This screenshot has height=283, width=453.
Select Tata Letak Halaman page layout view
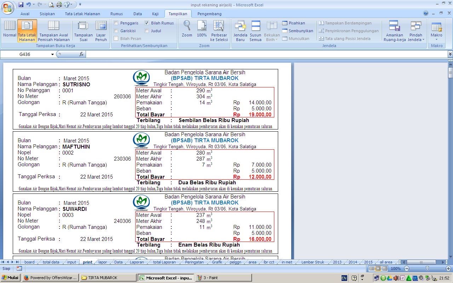coord(27,31)
